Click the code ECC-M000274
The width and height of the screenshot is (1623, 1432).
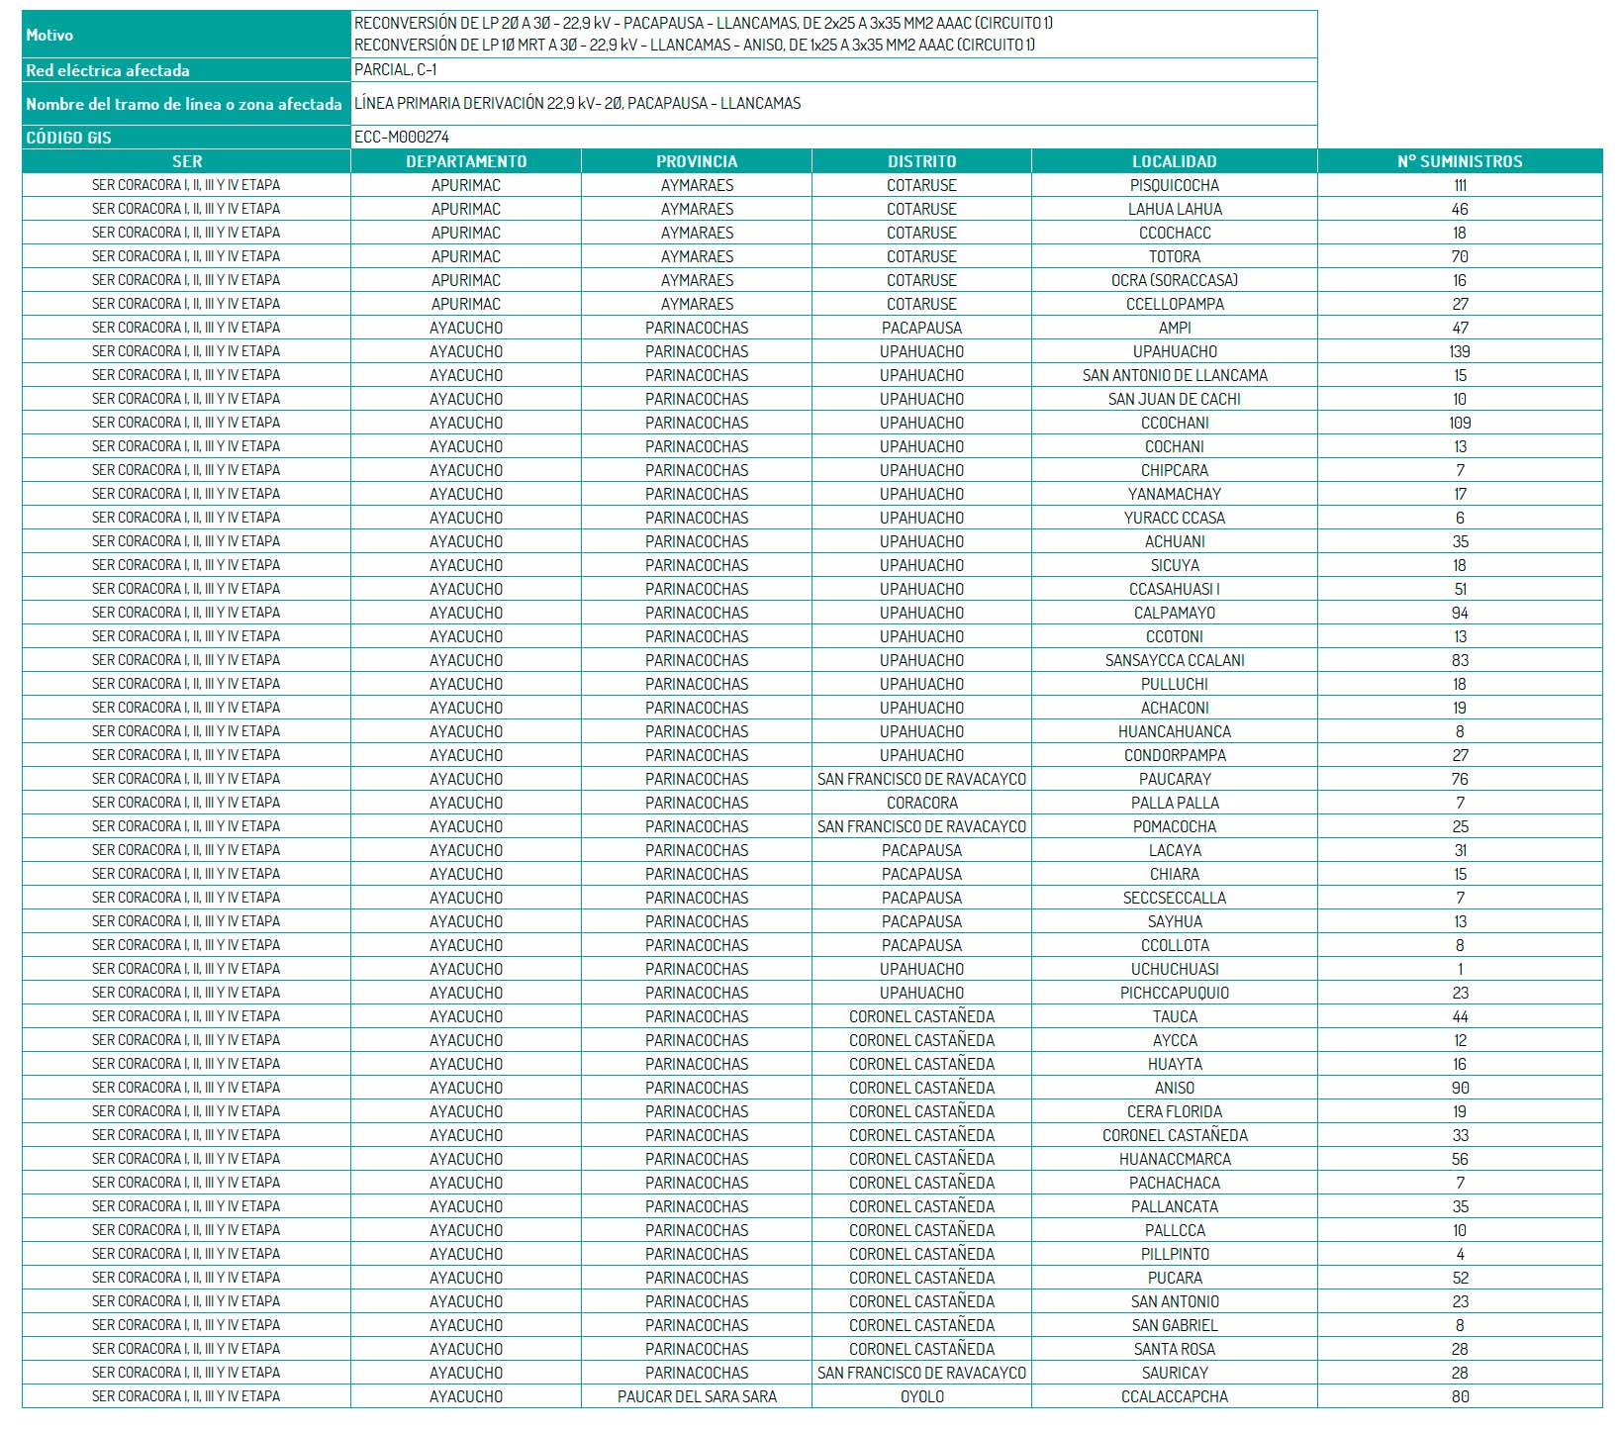(402, 138)
